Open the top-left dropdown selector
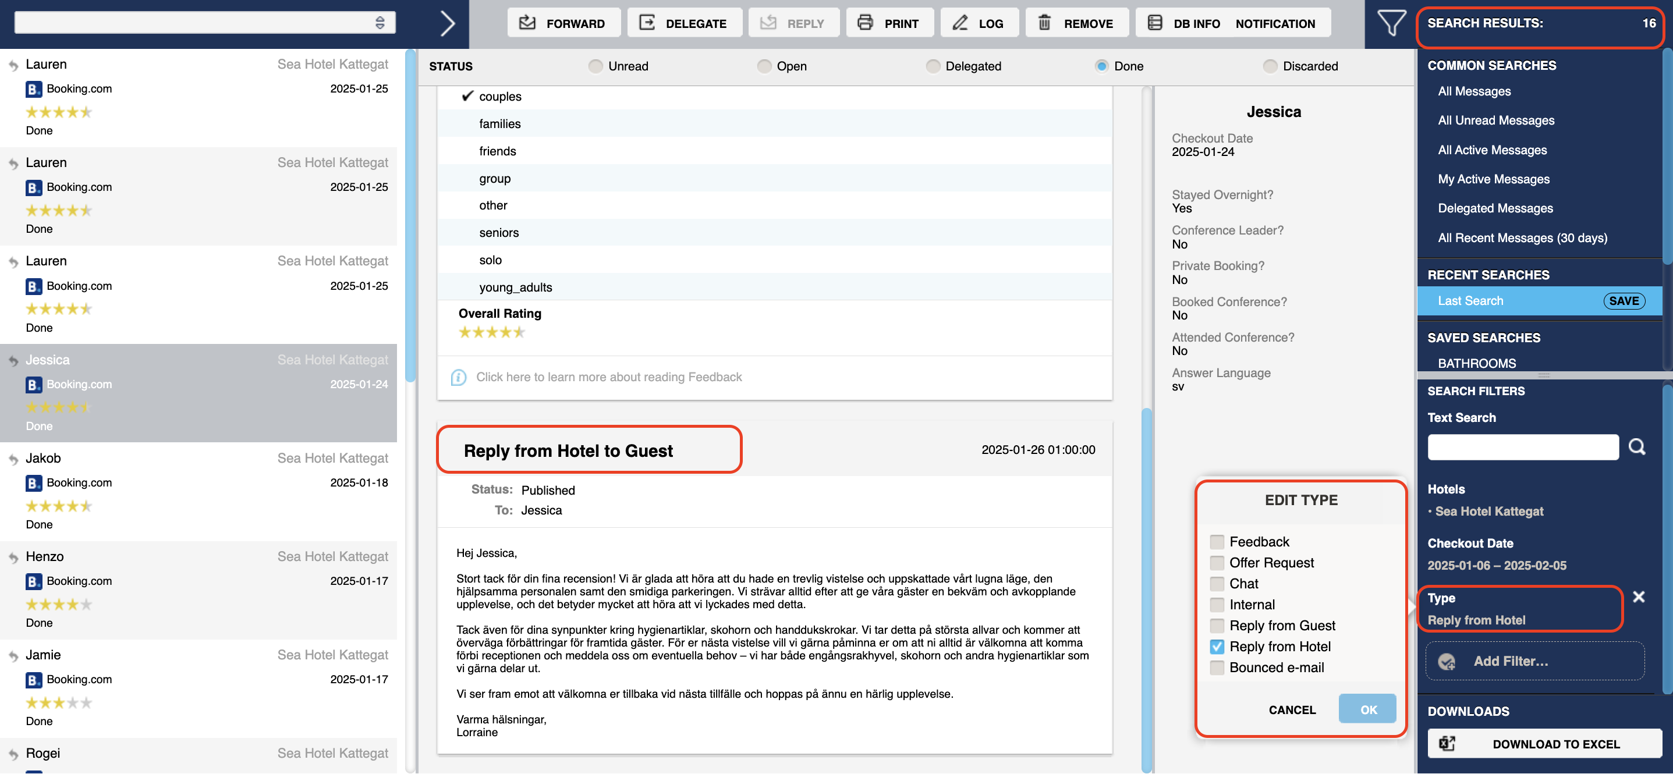 [x=204, y=23]
